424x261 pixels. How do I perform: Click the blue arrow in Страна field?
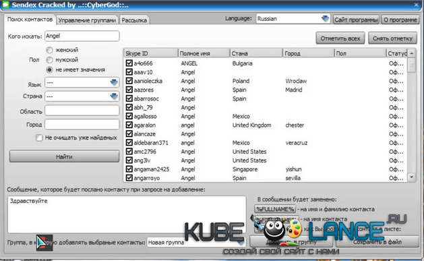click(114, 96)
